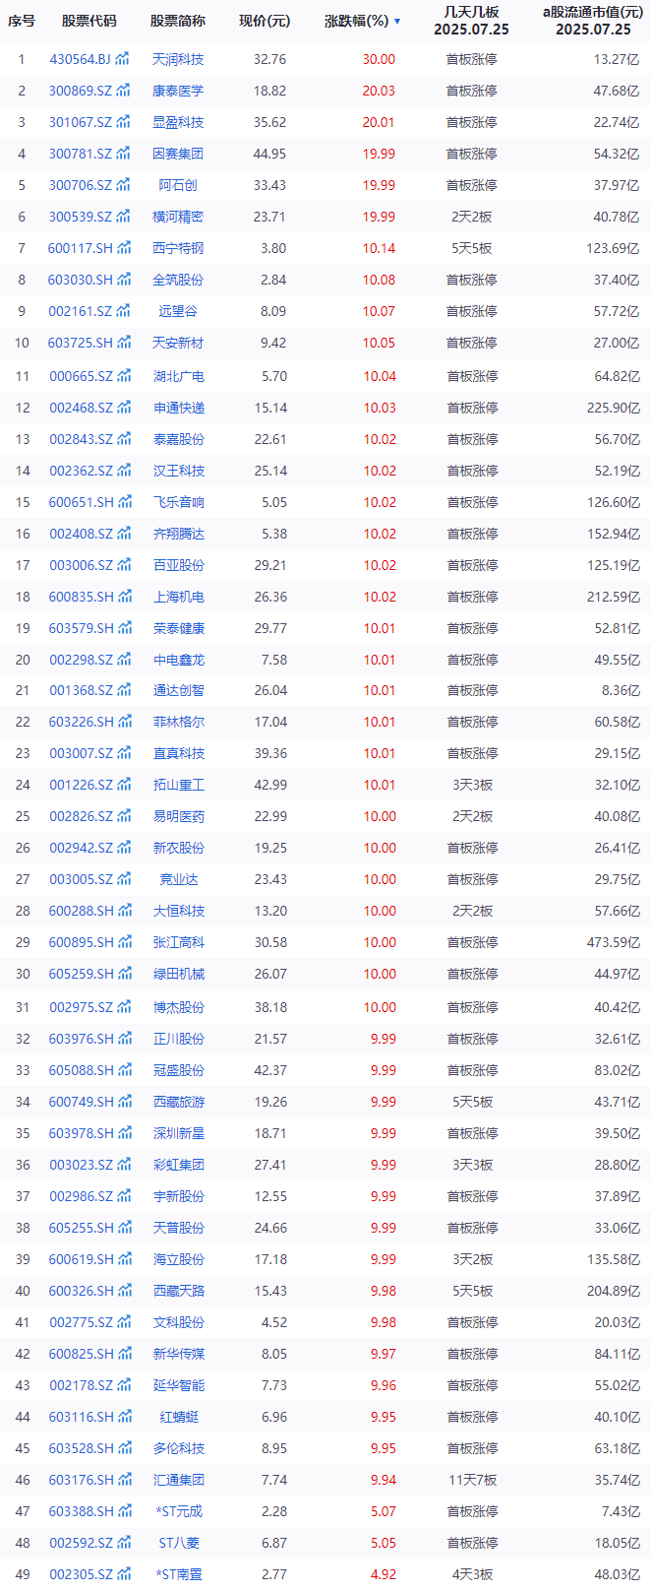Open chart icon beside 600749.SH
The width and height of the screenshot is (651, 1592).
tap(124, 1102)
